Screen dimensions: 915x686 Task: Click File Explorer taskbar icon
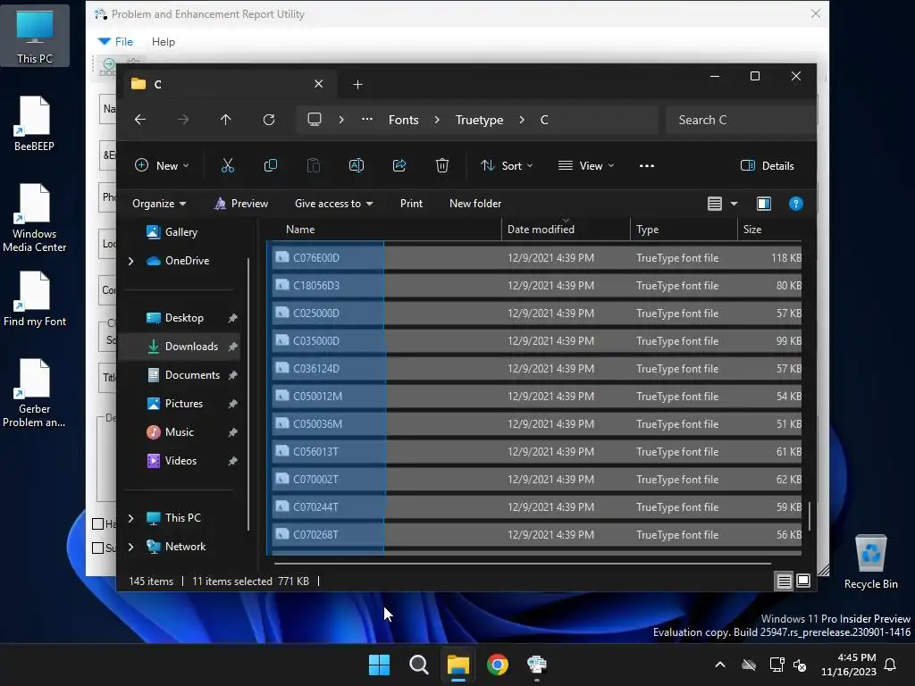point(458,665)
